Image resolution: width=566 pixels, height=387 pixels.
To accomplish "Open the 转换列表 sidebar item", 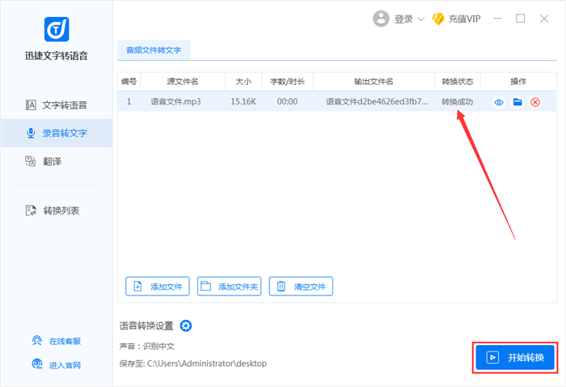I will tap(57, 211).
